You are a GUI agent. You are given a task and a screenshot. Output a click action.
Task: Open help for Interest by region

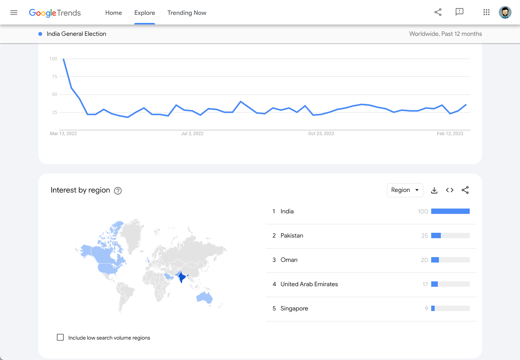[118, 191]
